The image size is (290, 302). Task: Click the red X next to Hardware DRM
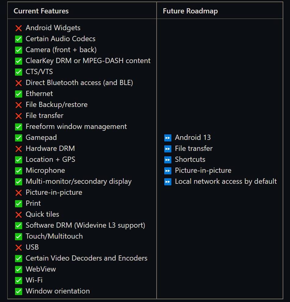click(x=19, y=149)
